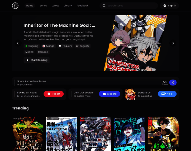Click the search magnifier icon
191x151 pixels.
tap(104, 6)
